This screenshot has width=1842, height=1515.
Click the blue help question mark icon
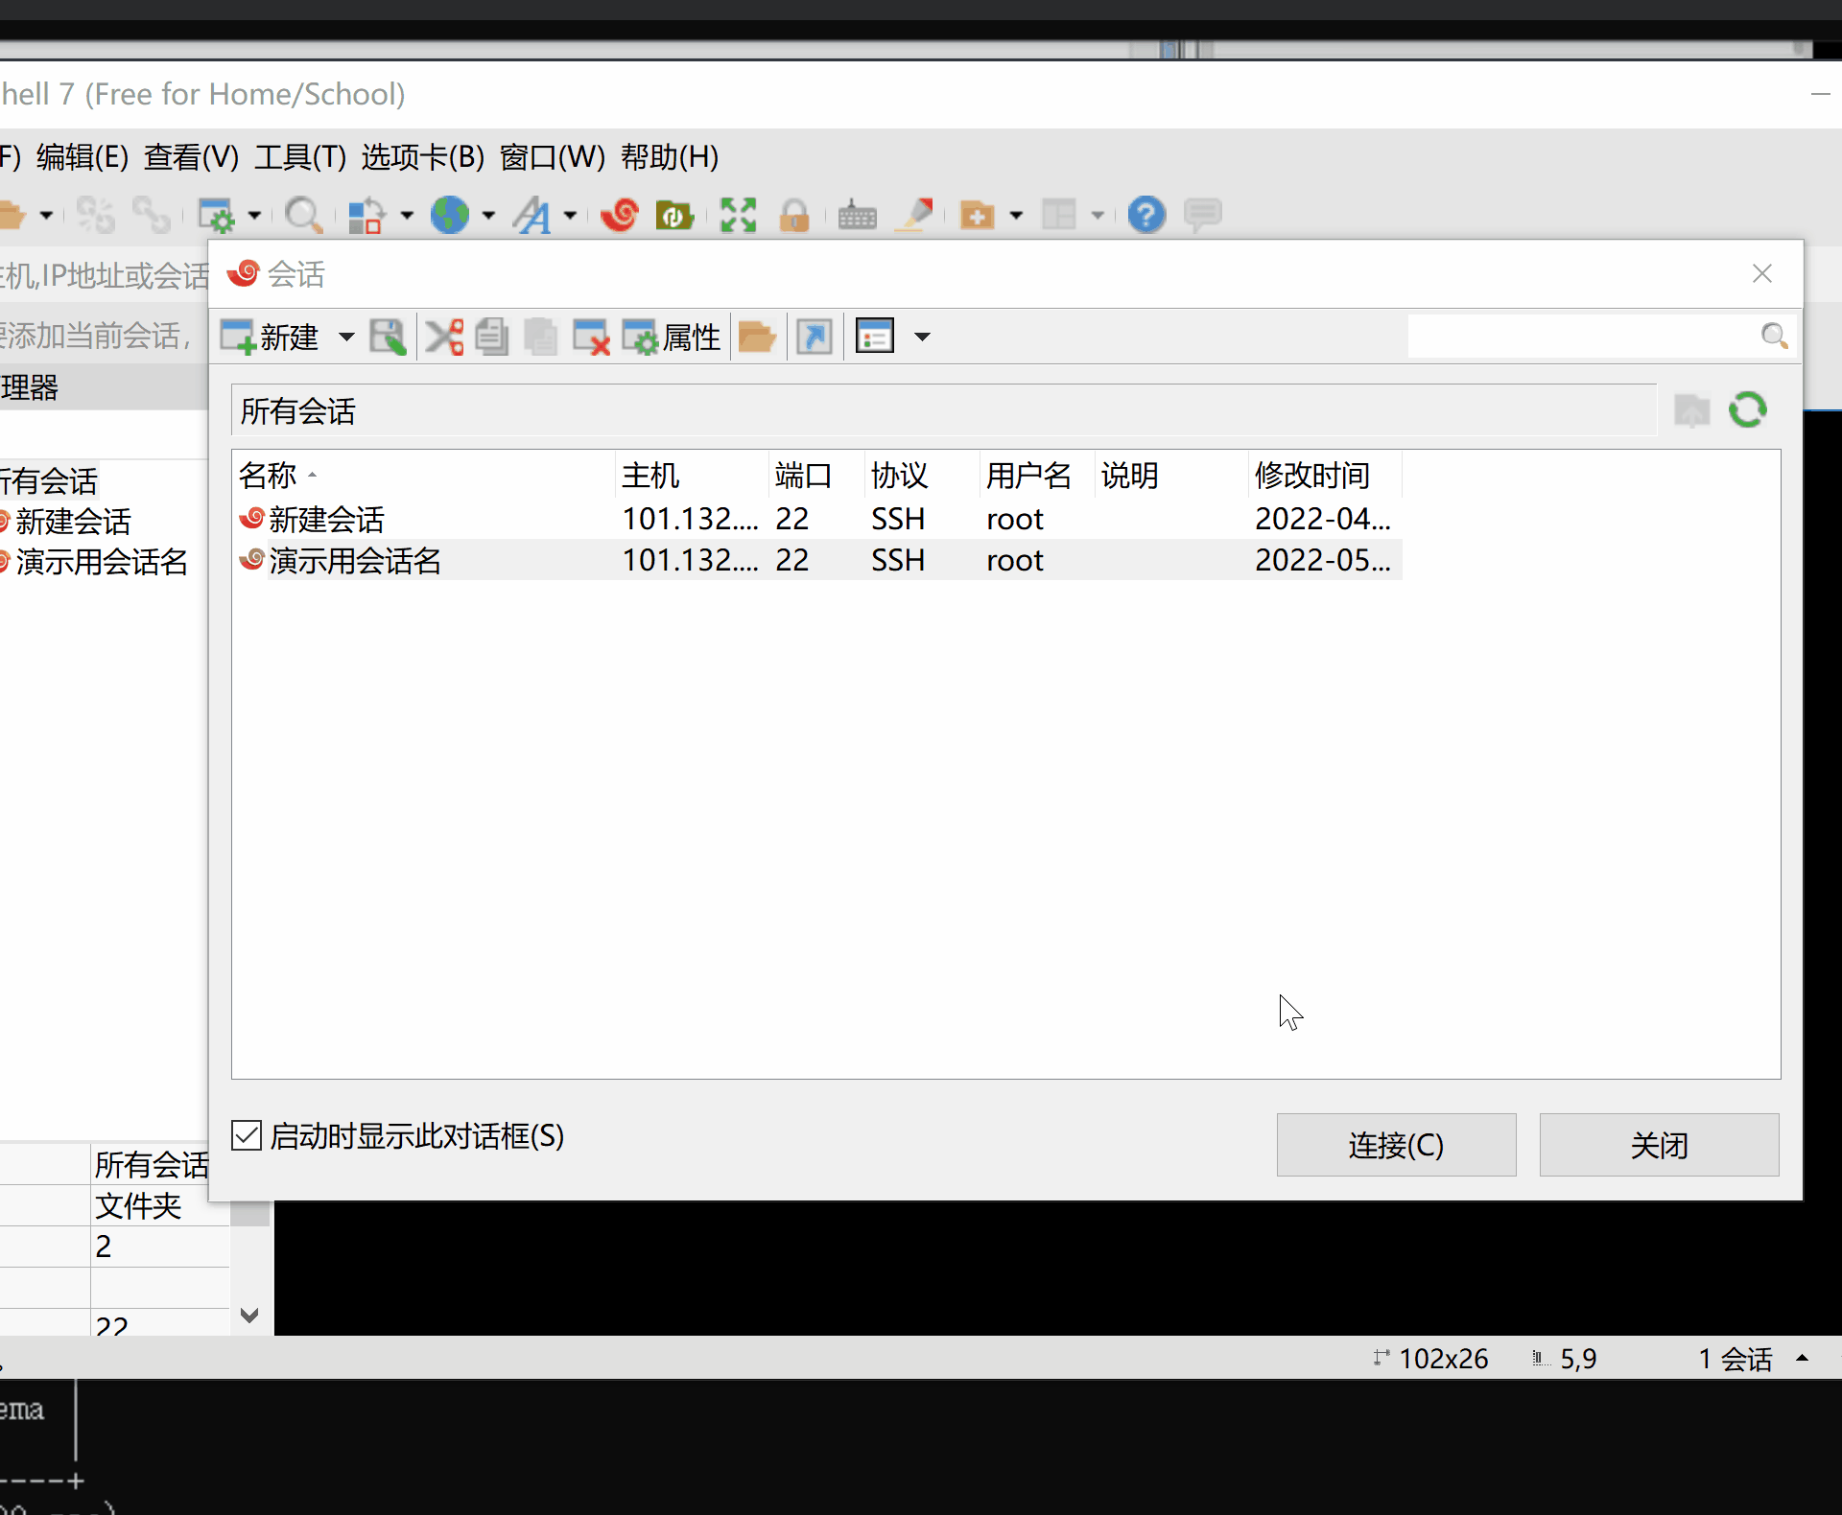tap(1146, 215)
